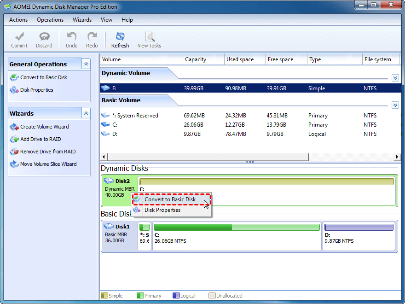
Task: Select Disk Properties in context menu
Action: (x=162, y=210)
